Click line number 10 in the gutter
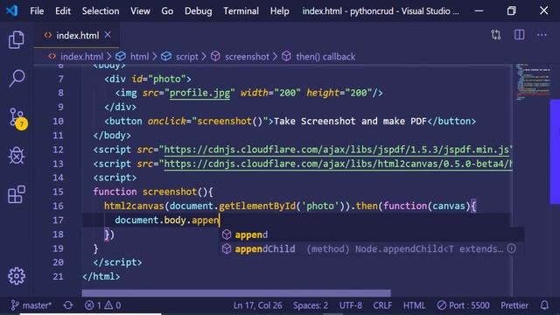This screenshot has height=315, width=560. tap(59, 121)
